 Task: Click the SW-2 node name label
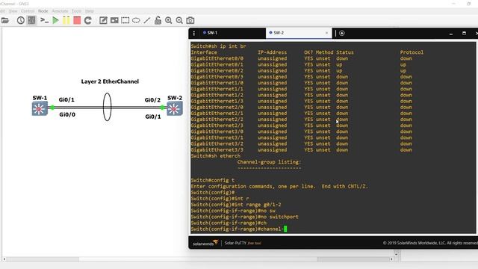(x=175, y=98)
